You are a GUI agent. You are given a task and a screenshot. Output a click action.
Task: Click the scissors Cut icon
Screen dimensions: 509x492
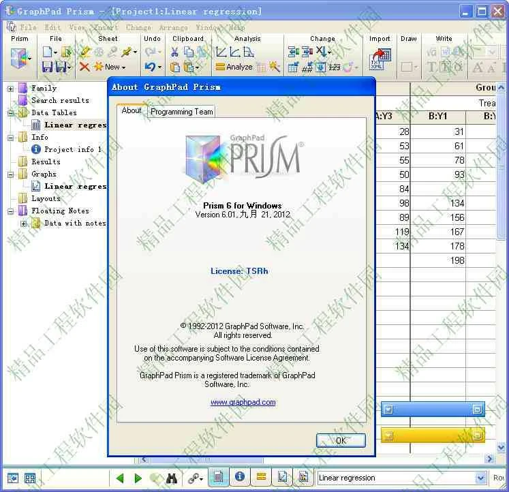click(174, 52)
